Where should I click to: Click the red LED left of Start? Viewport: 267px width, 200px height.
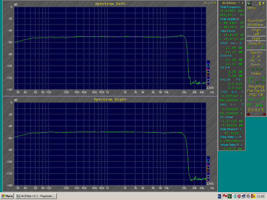coord(248,114)
